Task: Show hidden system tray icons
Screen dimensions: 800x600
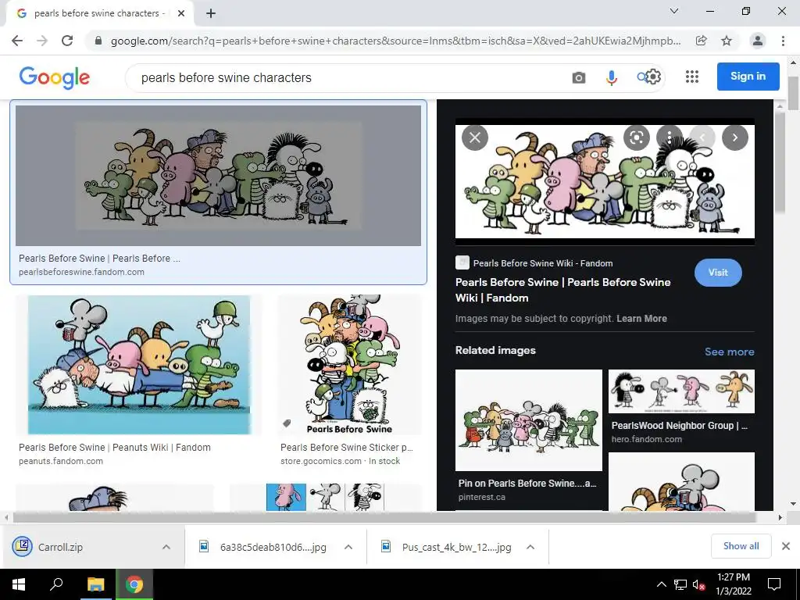Action: (661, 584)
